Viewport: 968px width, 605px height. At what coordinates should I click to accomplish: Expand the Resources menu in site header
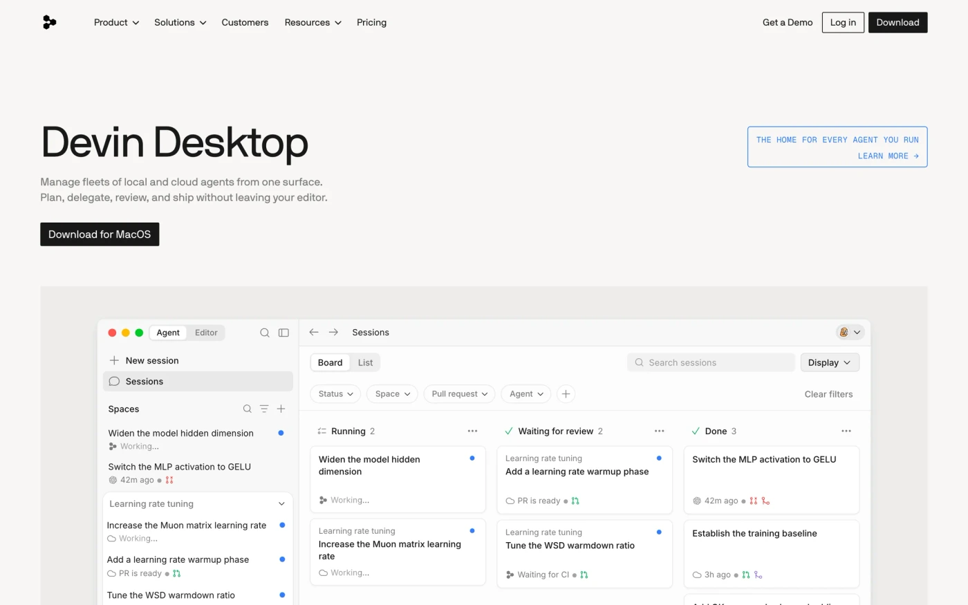(313, 23)
